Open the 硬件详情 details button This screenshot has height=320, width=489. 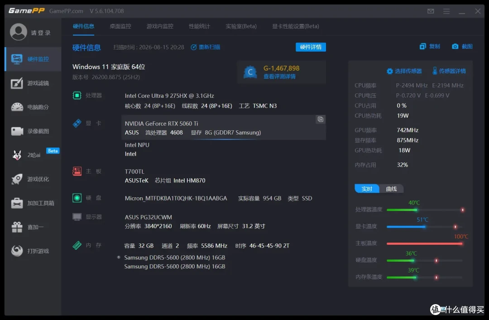pyautogui.click(x=311, y=47)
